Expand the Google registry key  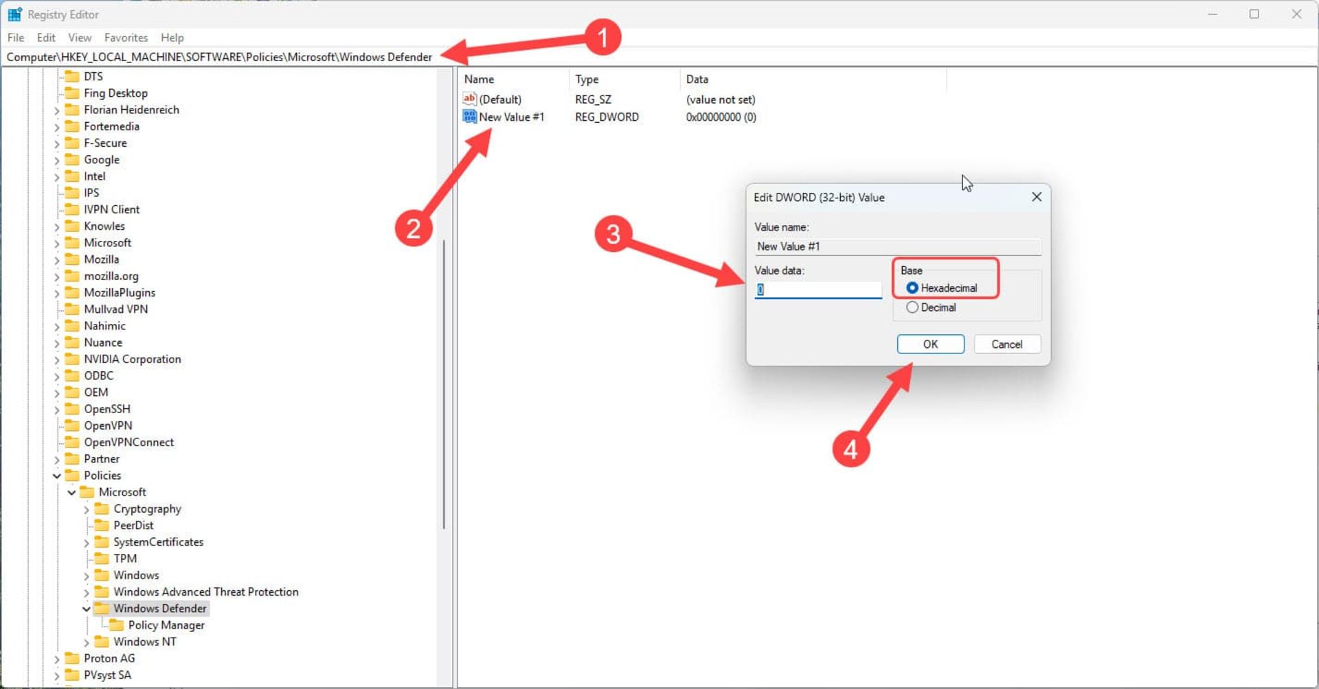click(57, 160)
